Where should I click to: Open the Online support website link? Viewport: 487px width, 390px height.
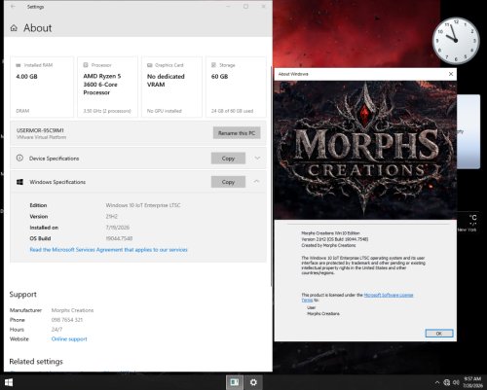[69, 339]
